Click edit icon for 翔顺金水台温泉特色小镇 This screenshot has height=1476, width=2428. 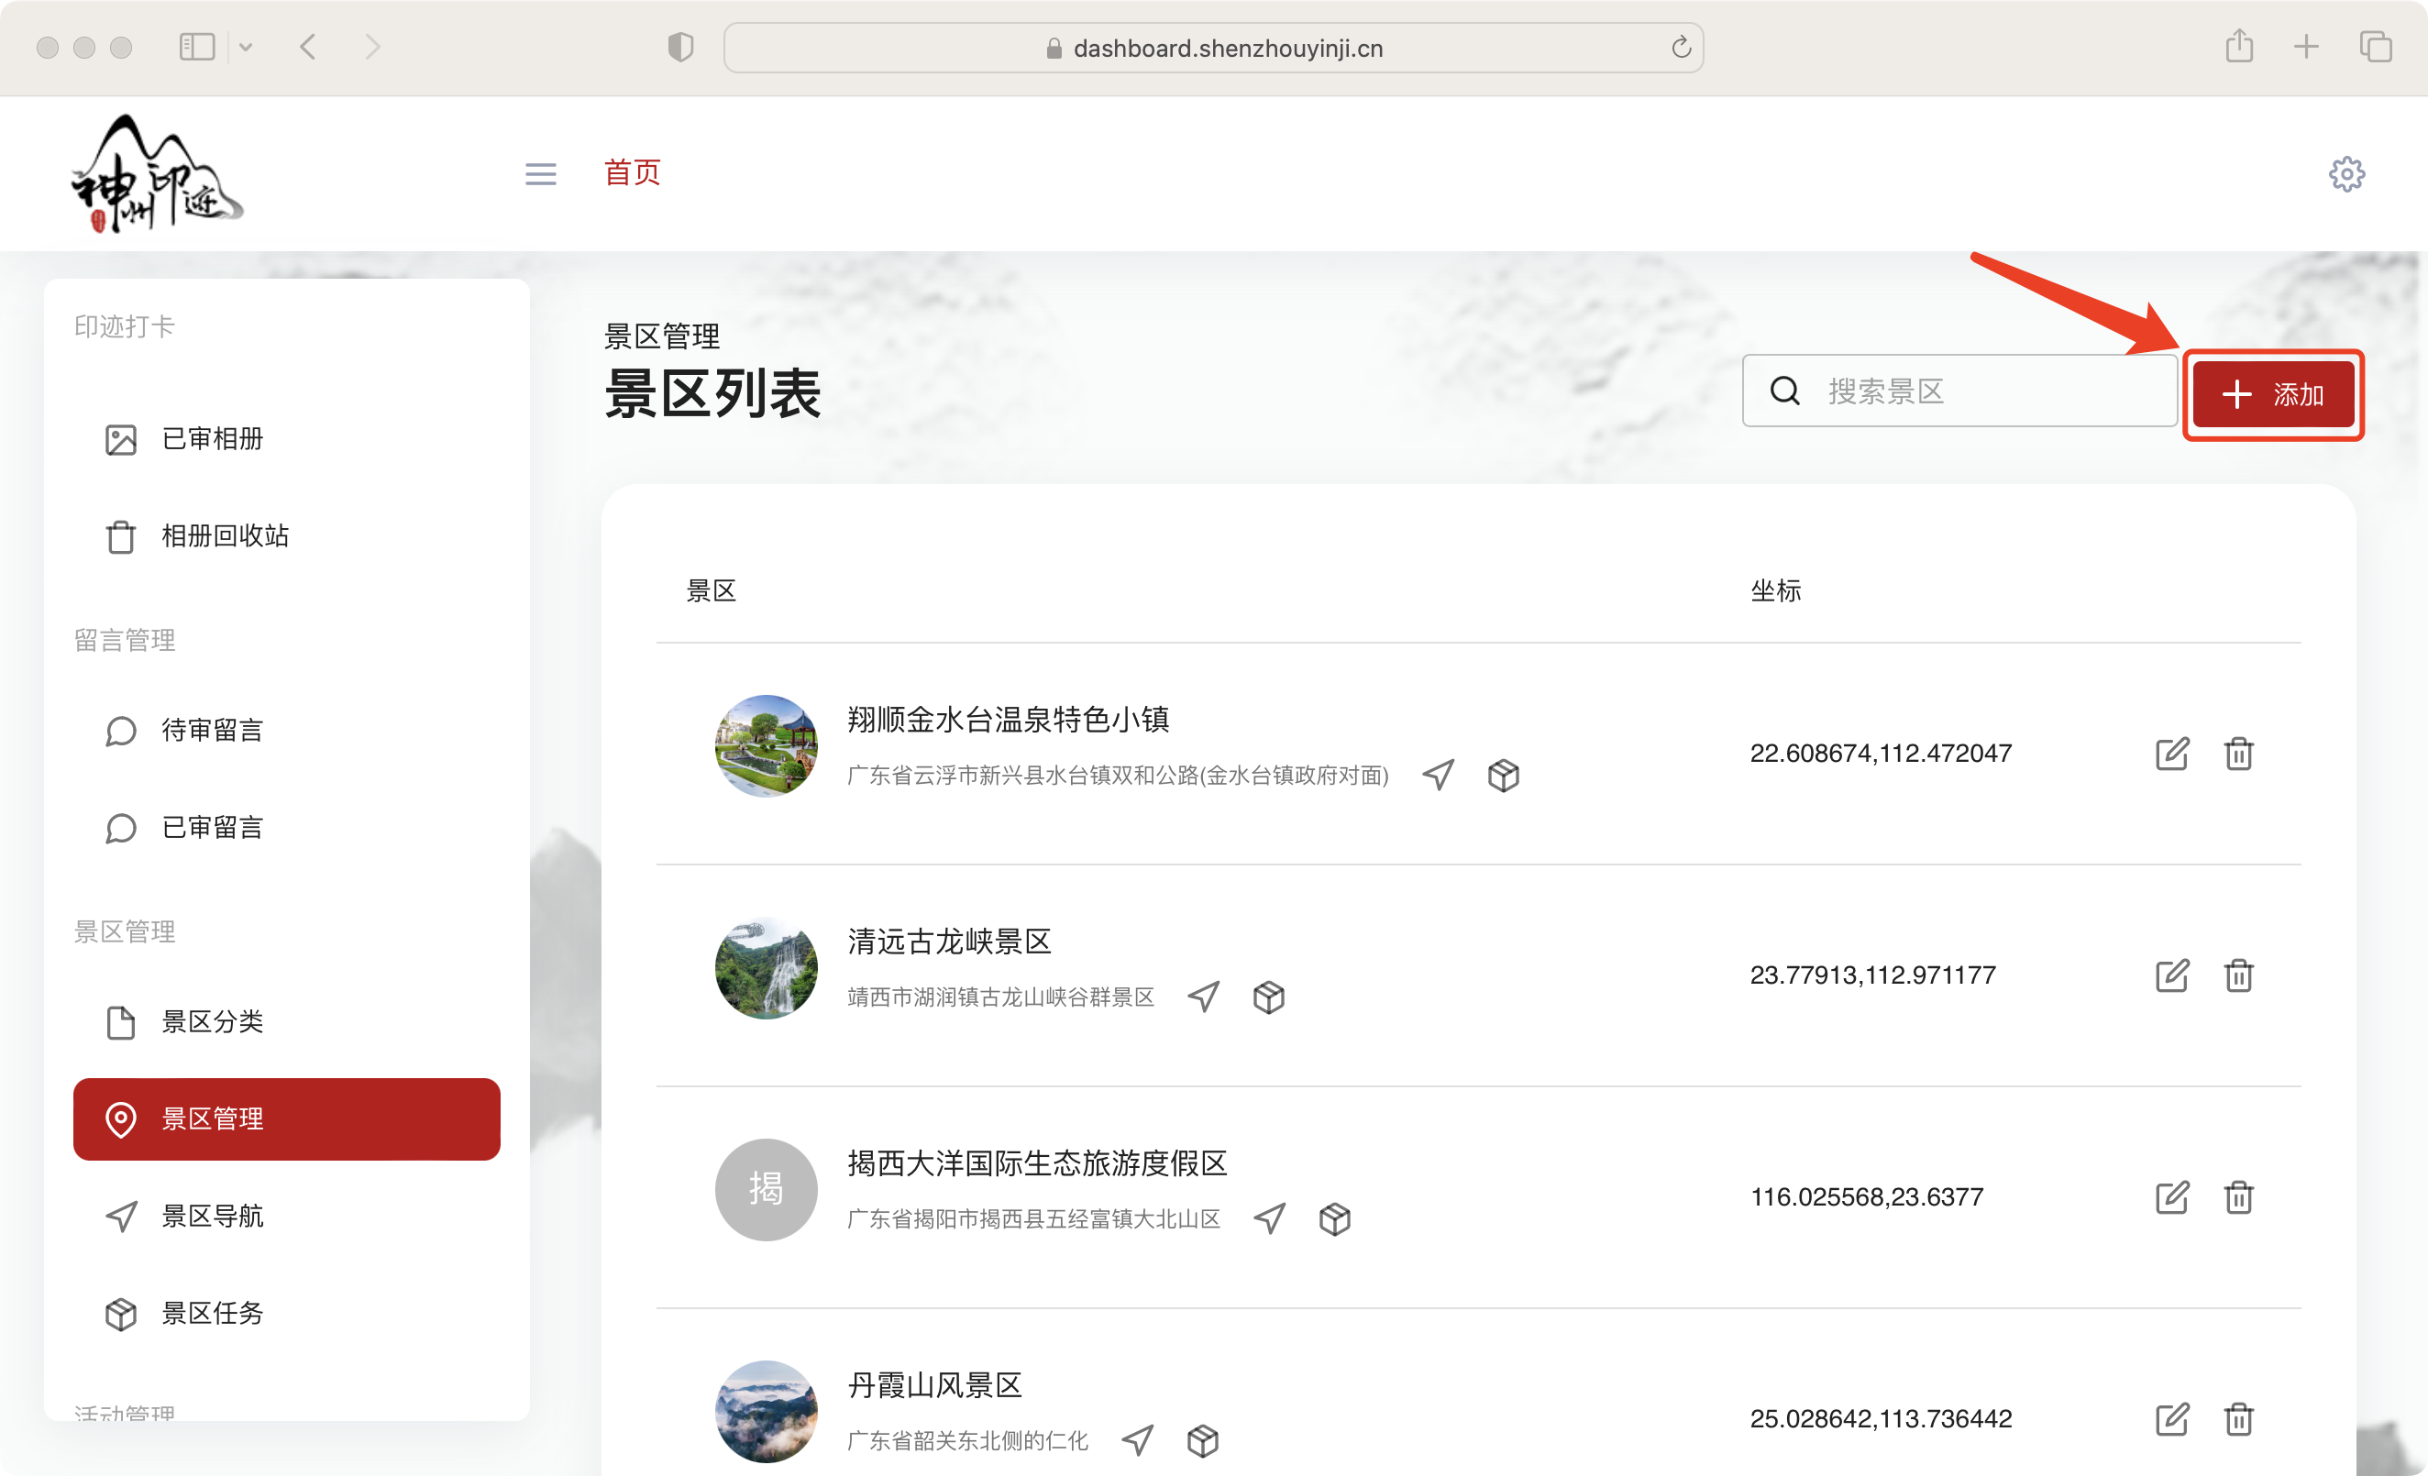coord(2172,754)
